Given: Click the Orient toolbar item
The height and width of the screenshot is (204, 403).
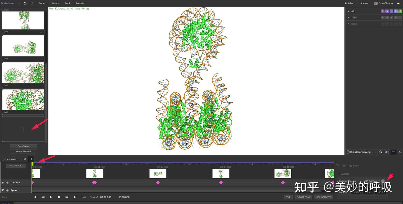Looking at the screenshot, I should pyautogui.click(x=56, y=3).
